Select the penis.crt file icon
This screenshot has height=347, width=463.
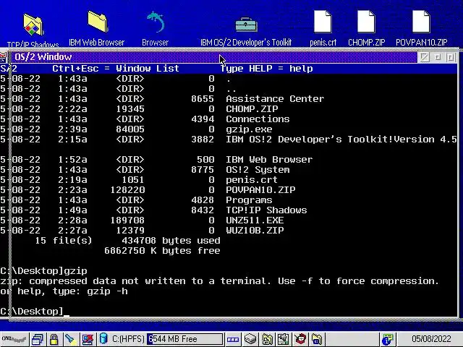[323, 22]
